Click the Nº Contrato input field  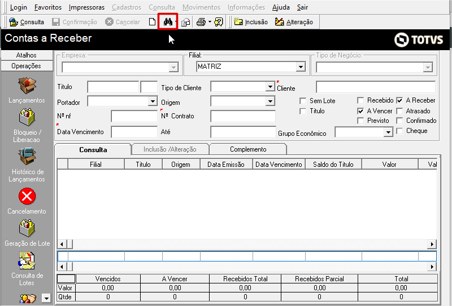point(243,116)
